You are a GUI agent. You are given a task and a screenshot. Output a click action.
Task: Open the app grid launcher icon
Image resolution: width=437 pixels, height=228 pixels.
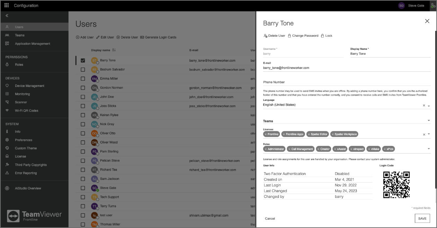click(7, 6)
